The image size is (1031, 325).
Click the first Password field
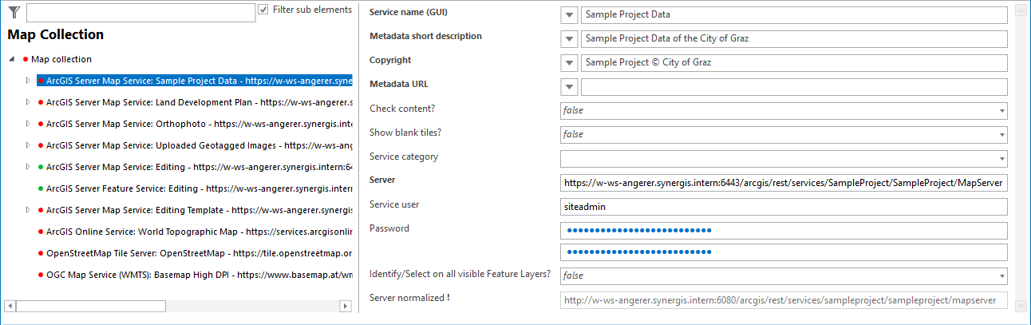coord(784,231)
